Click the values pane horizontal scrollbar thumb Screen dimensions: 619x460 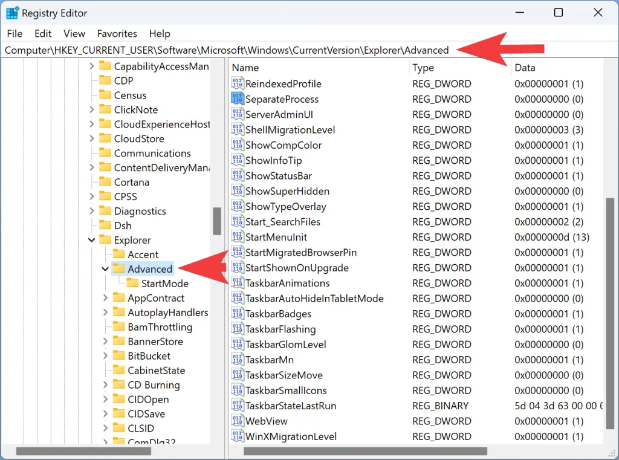tap(366, 451)
